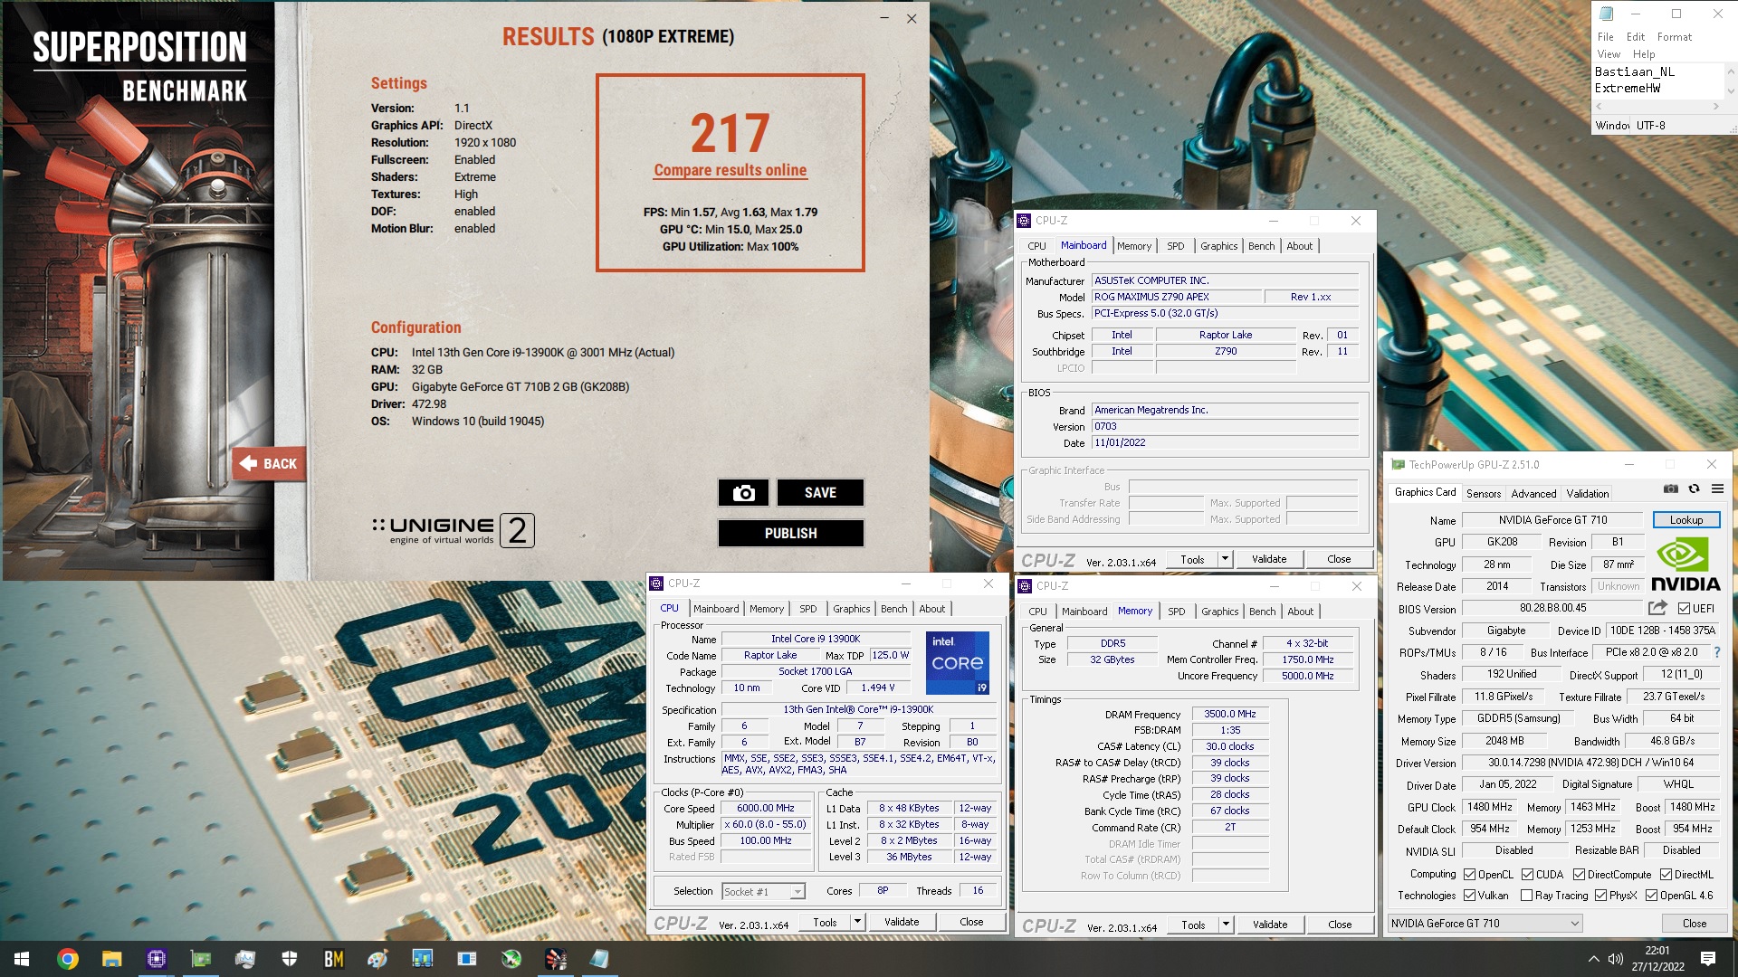
Task: Switch to the Advanced tab in GPU-Z
Action: pyautogui.click(x=1533, y=494)
